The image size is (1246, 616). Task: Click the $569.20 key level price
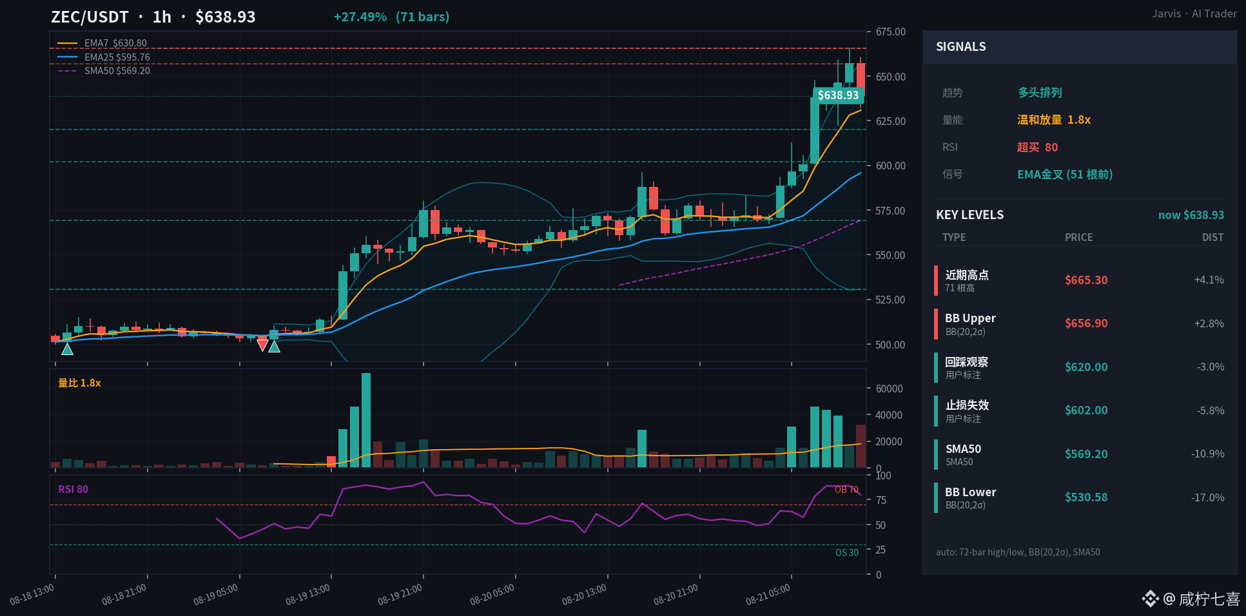[1086, 454]
